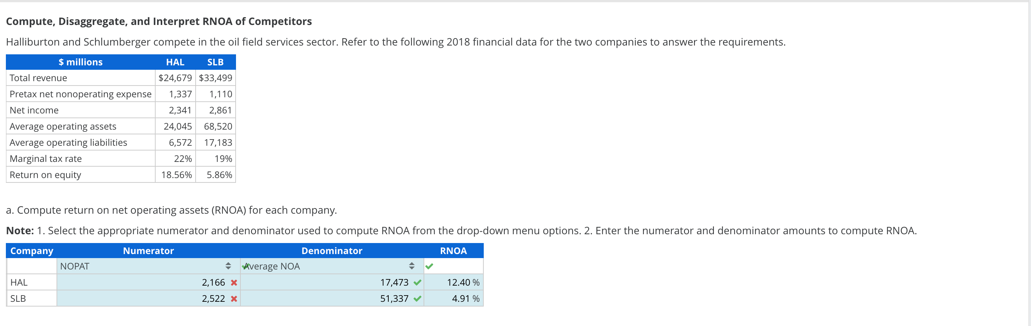The image size is (1031, 326).
Task: Click the green checkmark next to 17,473
Action: (417, 282)
